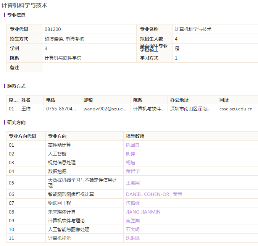Open advisor 杨烜's profile link

tap(131, 163)
